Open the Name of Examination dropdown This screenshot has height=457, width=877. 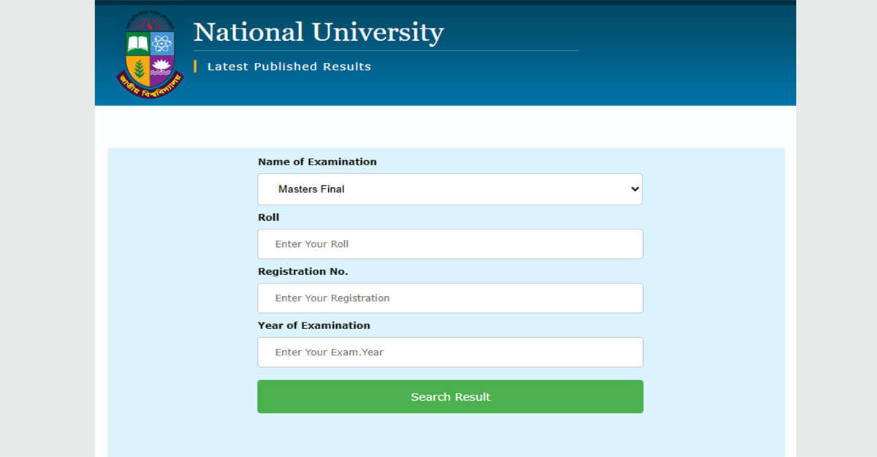click(x=450, y=189)
